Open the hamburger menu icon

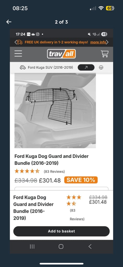pyautogui.click(x=18, y=53)
